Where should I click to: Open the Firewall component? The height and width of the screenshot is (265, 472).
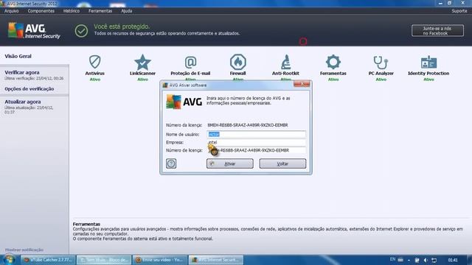[x=237, y=65]
